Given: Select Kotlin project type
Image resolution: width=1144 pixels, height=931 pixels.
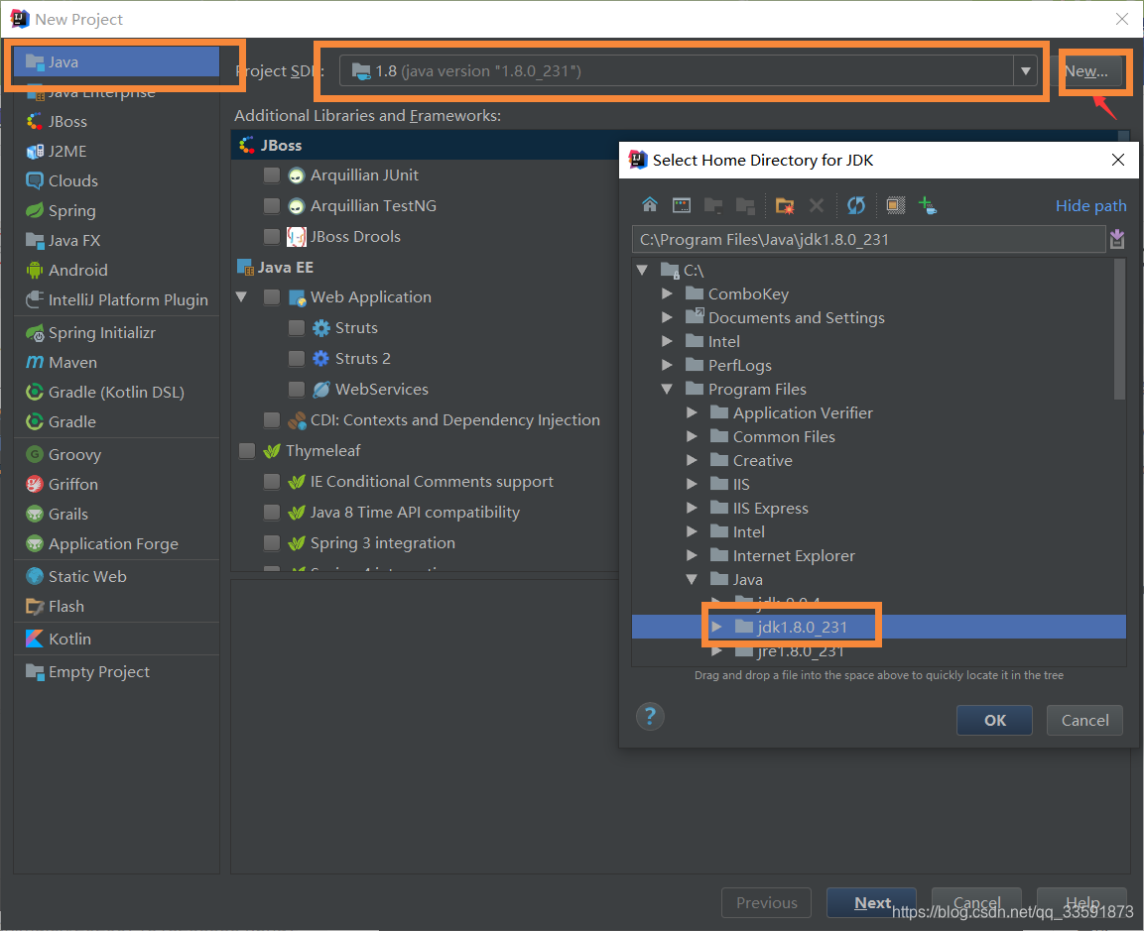Looking at the screenshot, I should click(x=117, y=639).
